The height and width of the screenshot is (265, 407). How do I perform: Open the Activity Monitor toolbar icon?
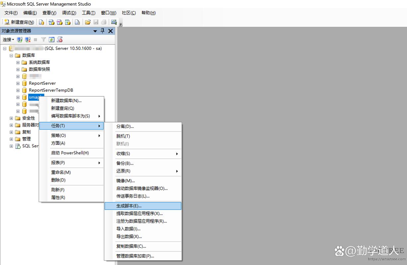tap(114, 22)
